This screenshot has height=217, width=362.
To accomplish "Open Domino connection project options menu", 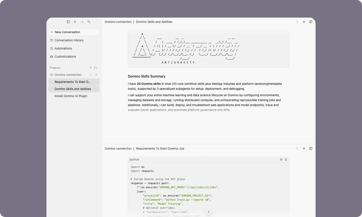I will 90,75.
